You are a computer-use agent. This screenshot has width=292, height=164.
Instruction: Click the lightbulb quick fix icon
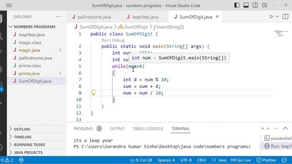click(93, 92)
